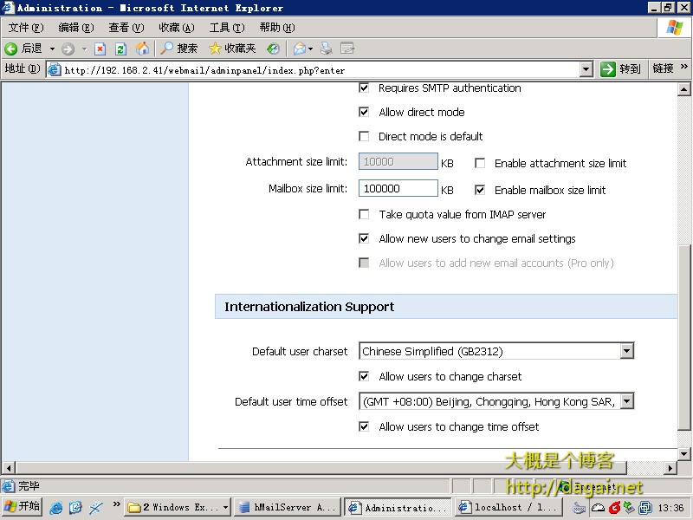693x520 pixels.
Task: Click the Refresh page icon
Action: 120,49
